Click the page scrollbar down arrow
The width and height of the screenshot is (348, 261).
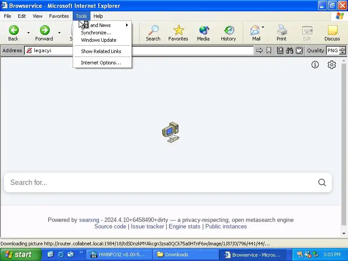click(344, 234)
